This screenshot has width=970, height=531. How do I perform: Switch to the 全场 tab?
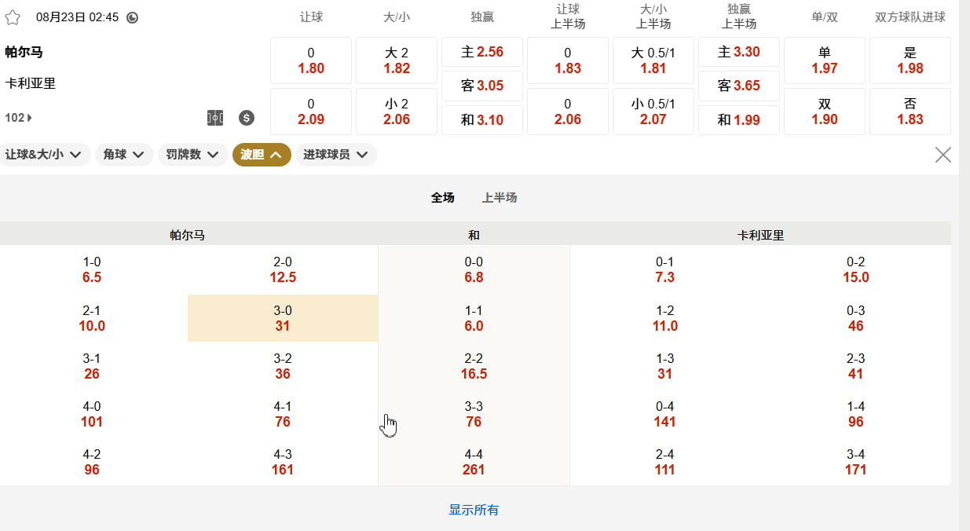443,198
